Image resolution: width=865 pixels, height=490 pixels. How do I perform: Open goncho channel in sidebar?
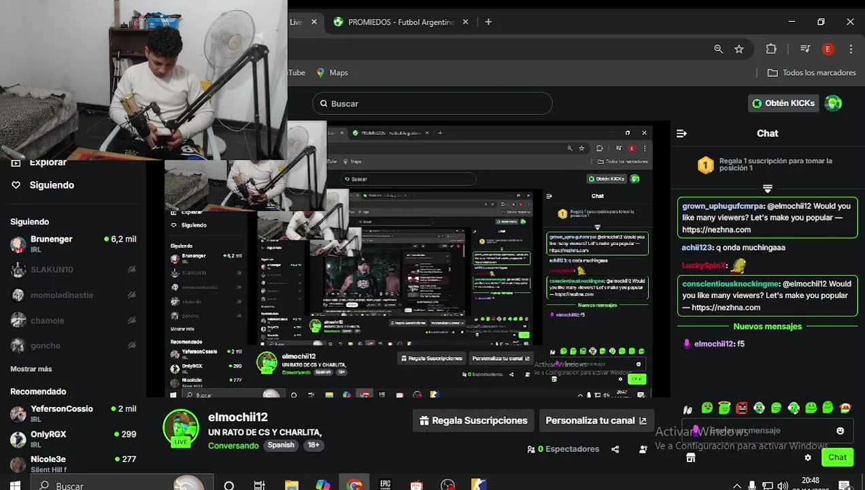click(73, 345)
